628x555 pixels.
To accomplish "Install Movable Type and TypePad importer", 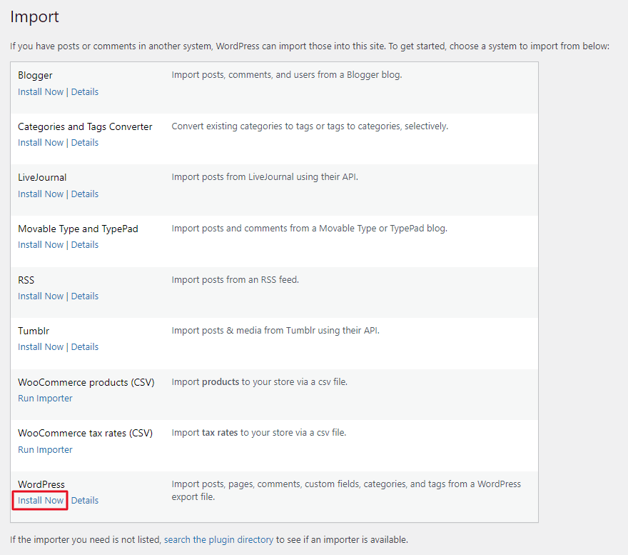I will click(41, 245).
